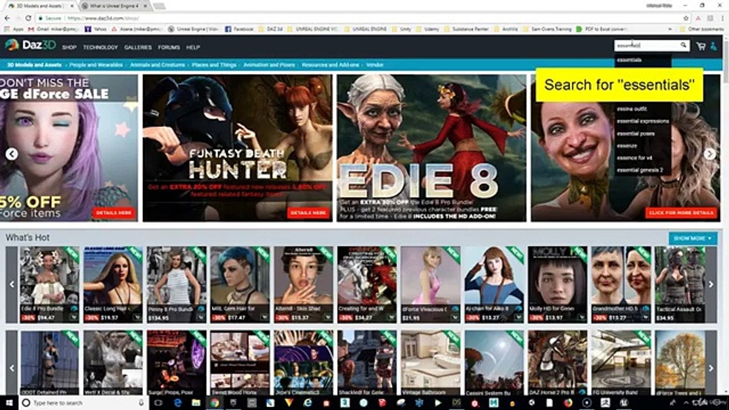
Task: Click taskbar search box
Action: pos(84,403)
